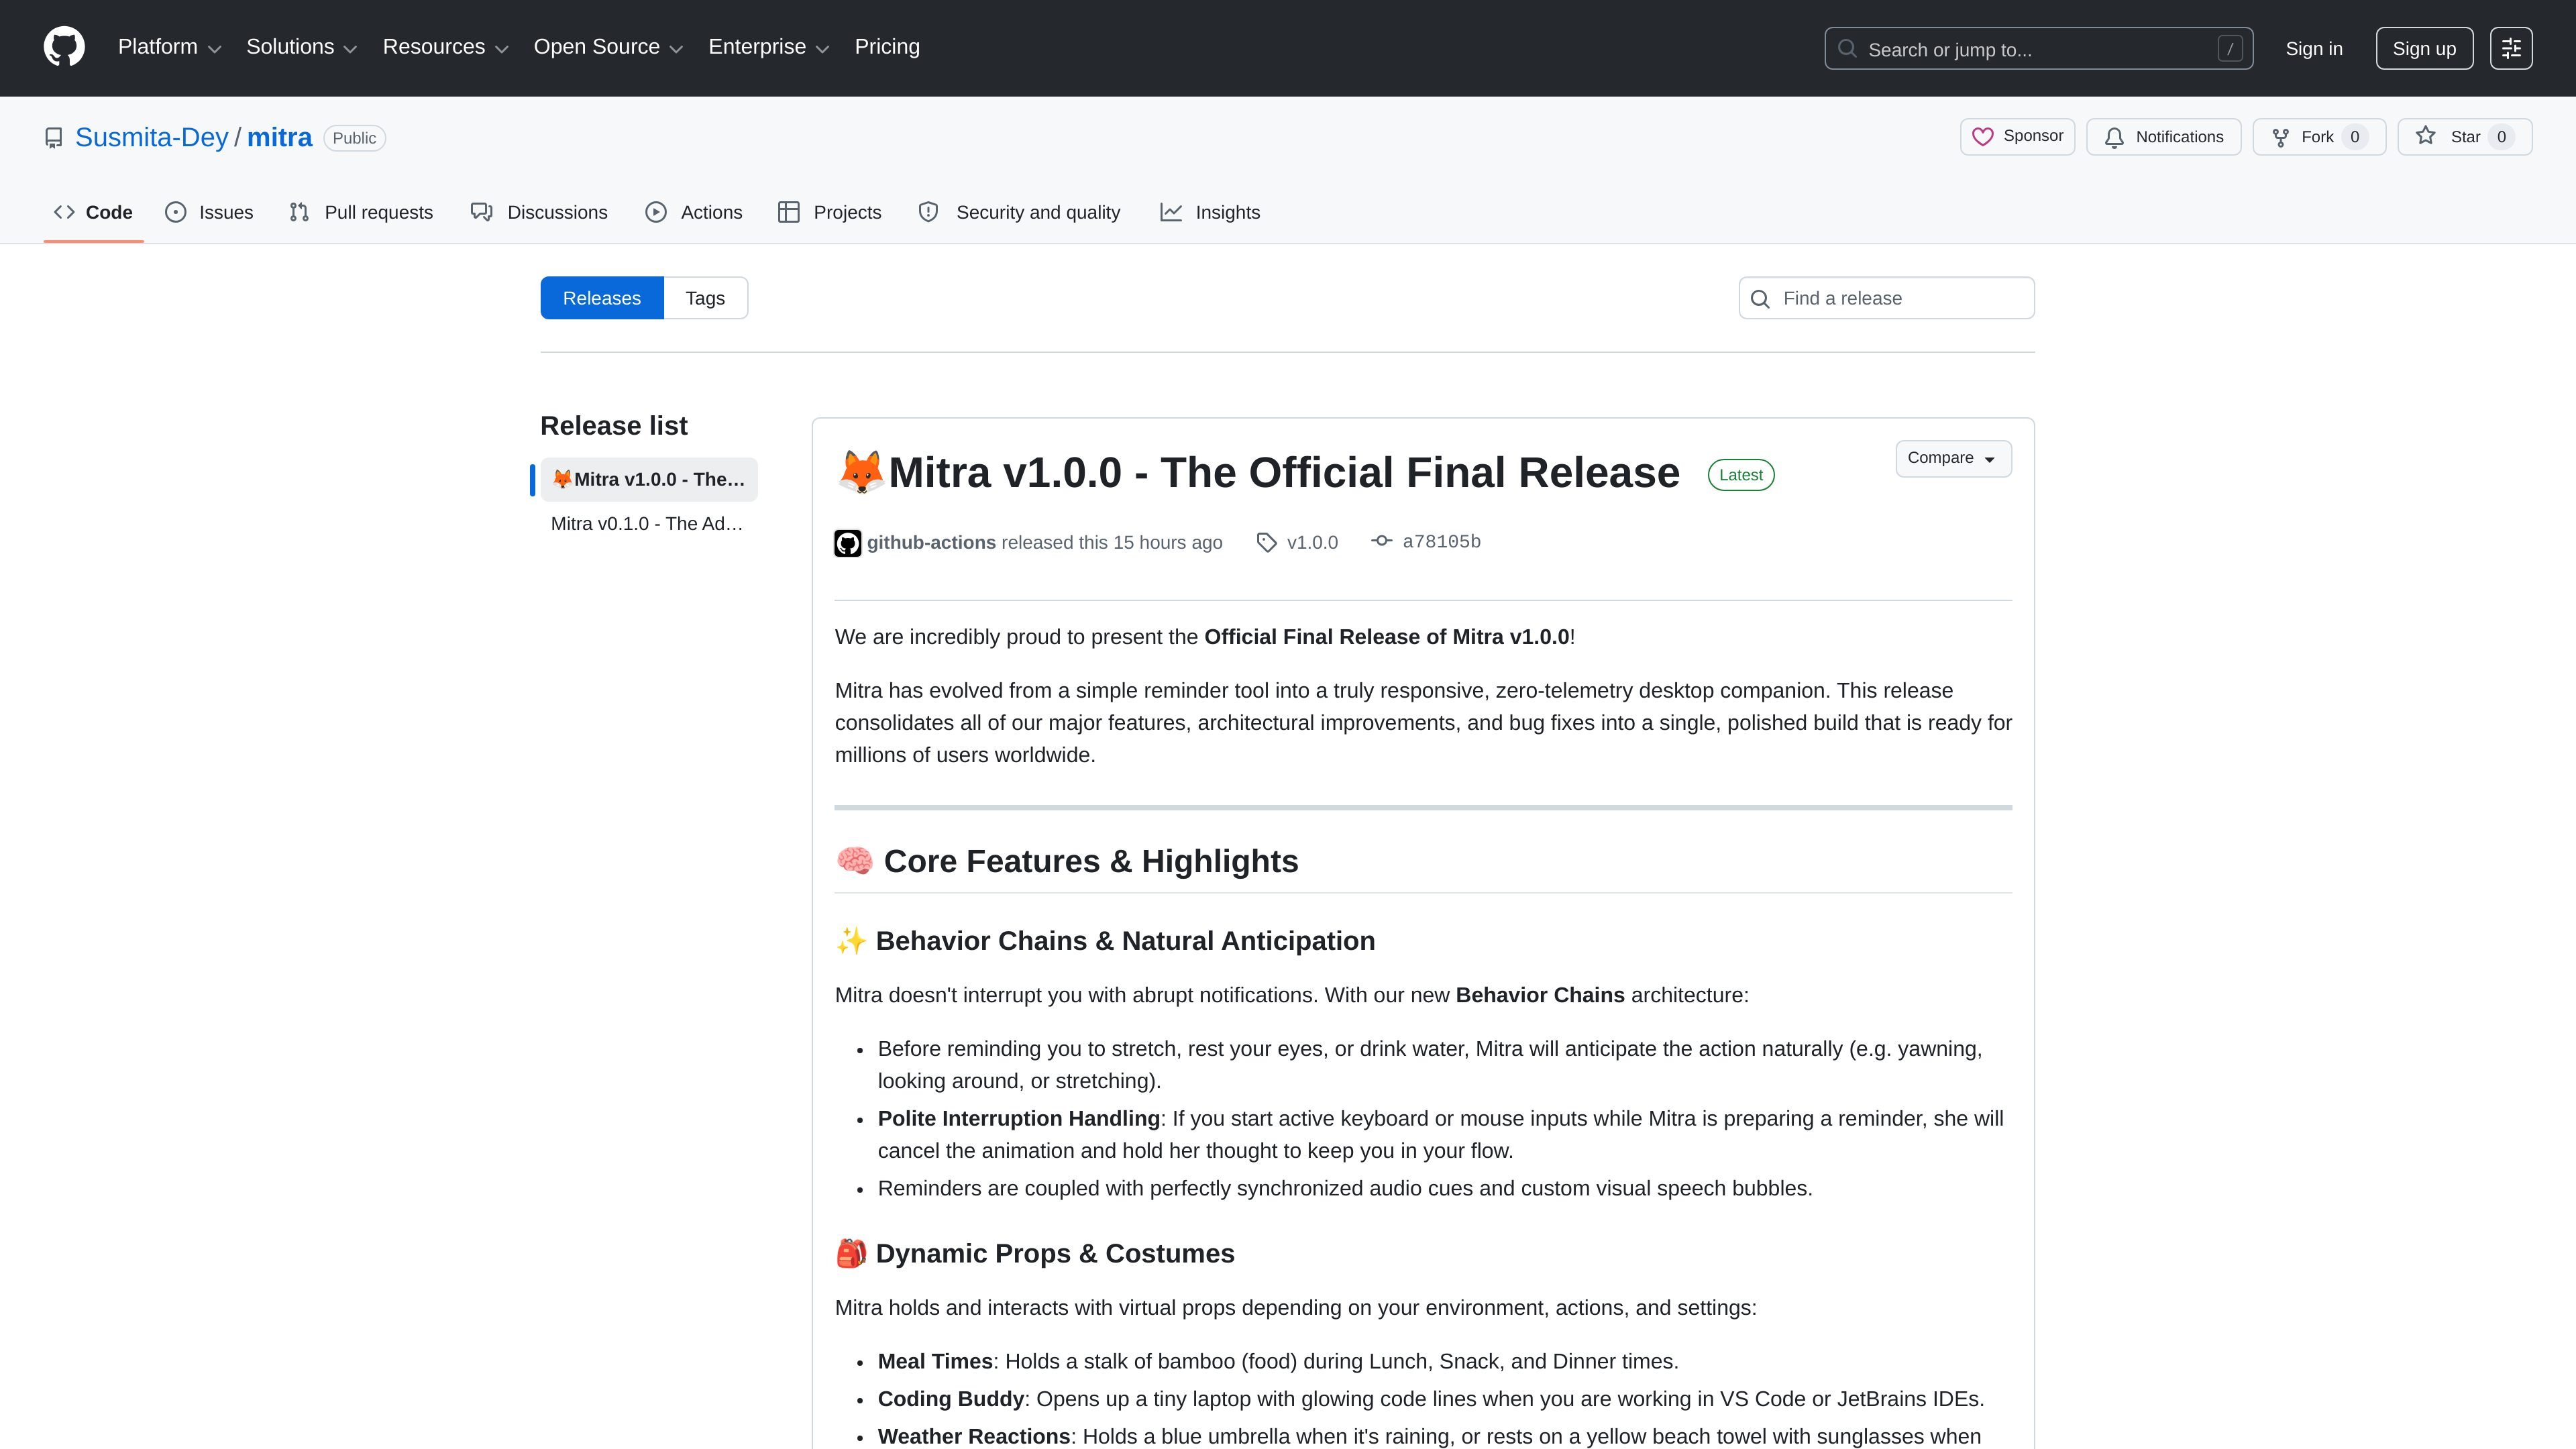
Task: Click the Code tab icon
Action: 65,212
